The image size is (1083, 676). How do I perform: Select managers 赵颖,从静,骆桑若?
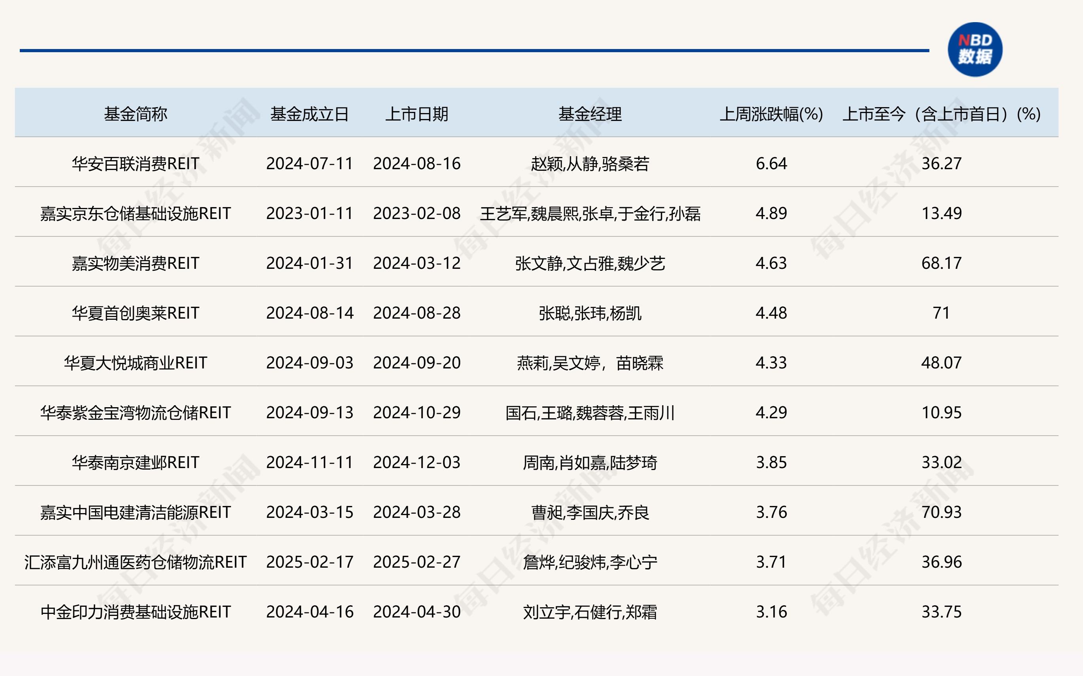tap(590, 164)
